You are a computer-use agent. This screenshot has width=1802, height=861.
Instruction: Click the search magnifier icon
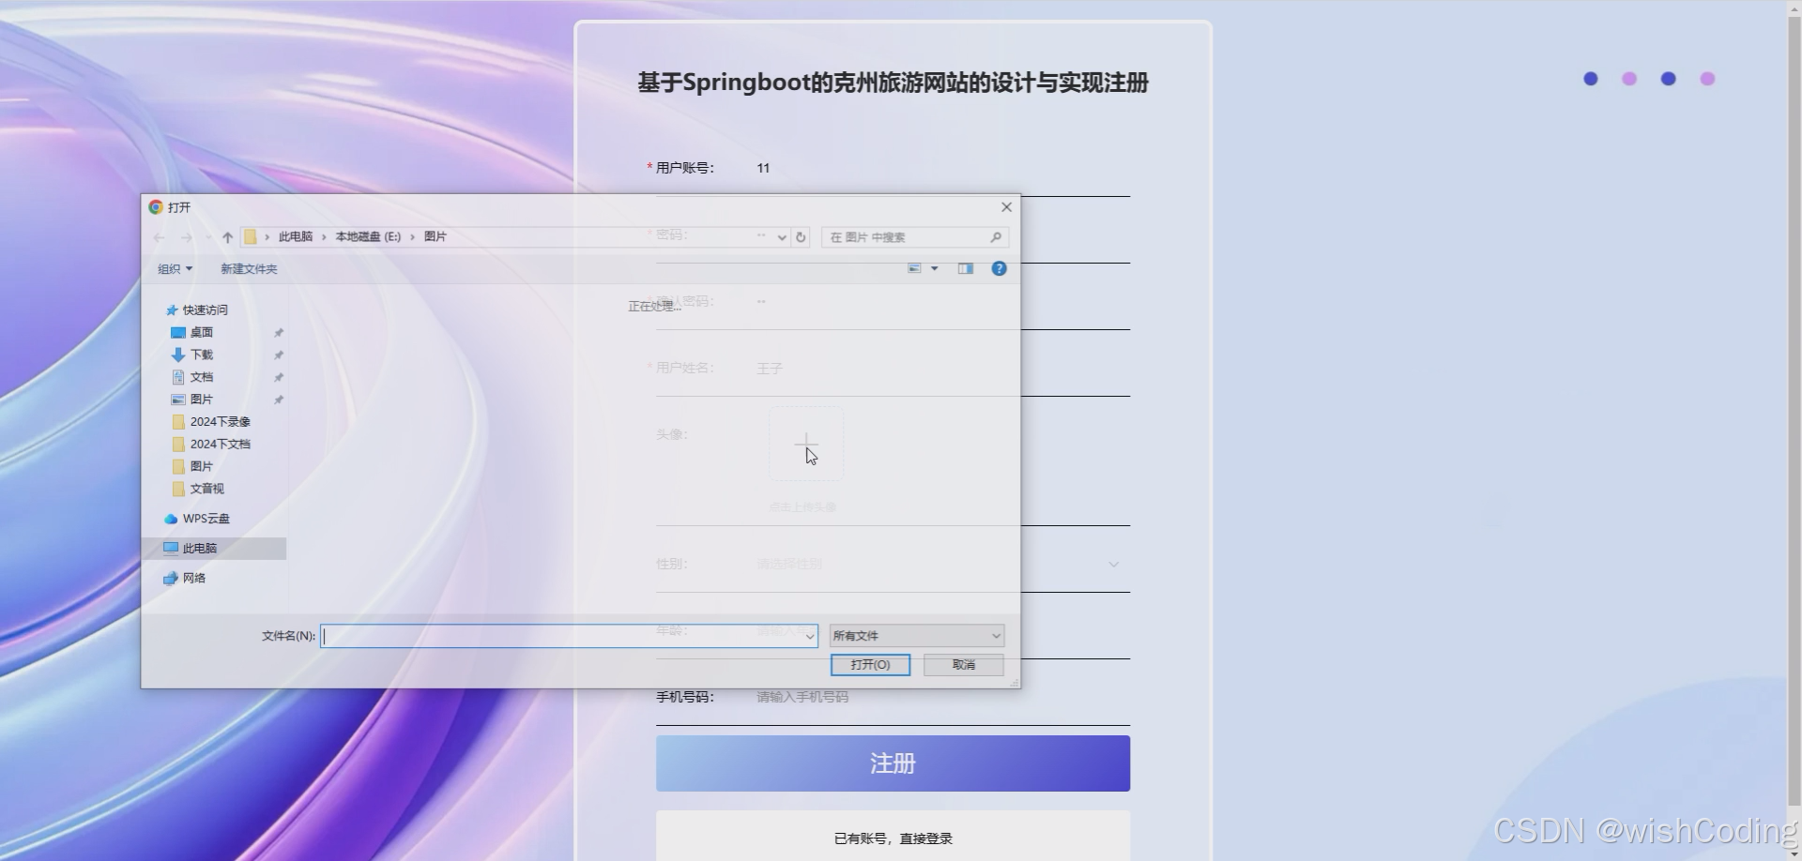[x=996, y=237]
